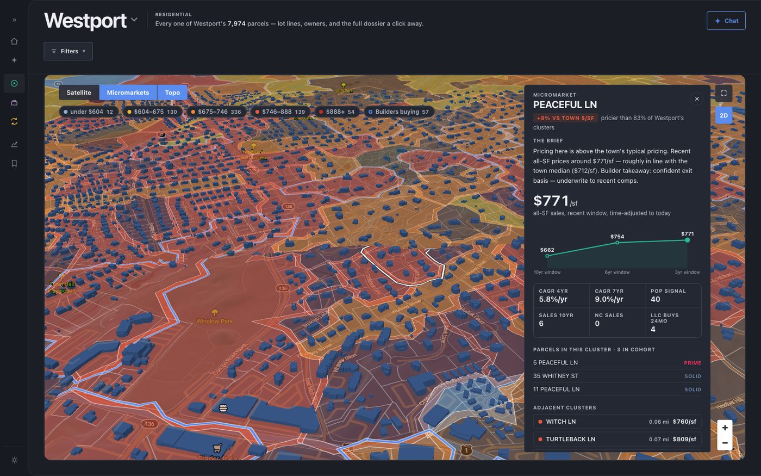Click the +8% VS TOWN $/SF badge
The image size is (761, 476).
pyautogui.click(x=565, y=118)
